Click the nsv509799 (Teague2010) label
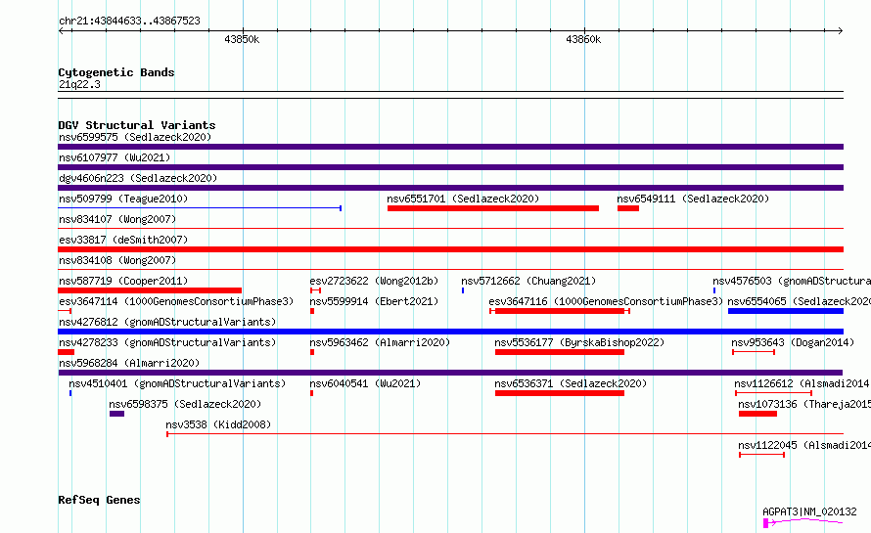This screenshot has width=871, height=533. (123, 199)
